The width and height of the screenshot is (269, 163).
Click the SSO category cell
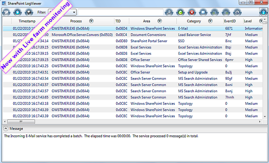tap(181, 41)
